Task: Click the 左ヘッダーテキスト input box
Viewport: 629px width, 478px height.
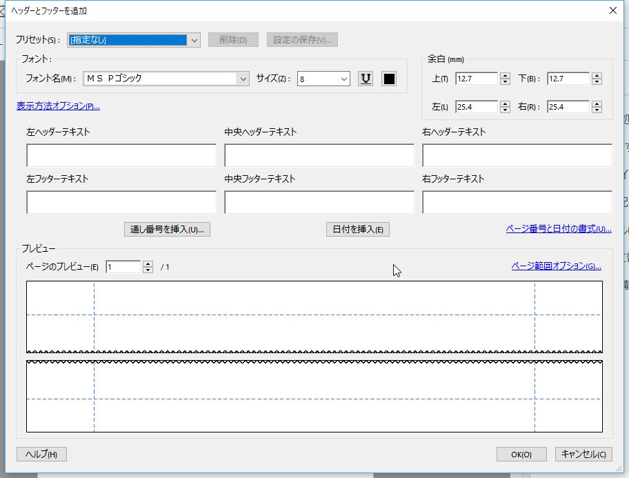Action: click(121, 155)
